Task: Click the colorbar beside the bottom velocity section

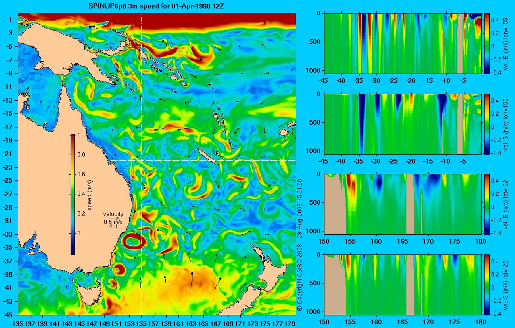Action: coord(487,284)
